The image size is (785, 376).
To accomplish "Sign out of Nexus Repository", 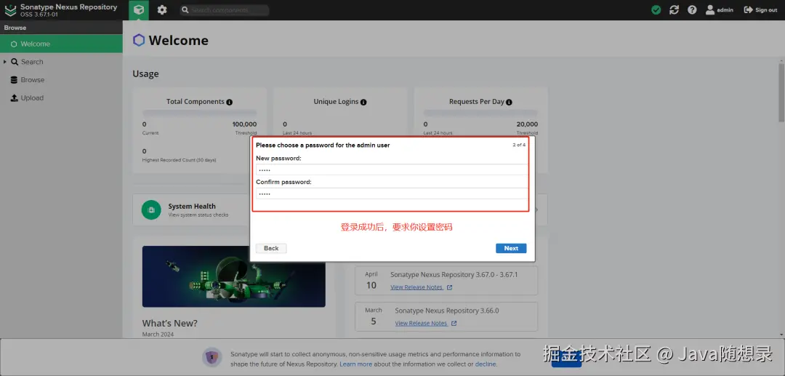I will tap(760, 10).
